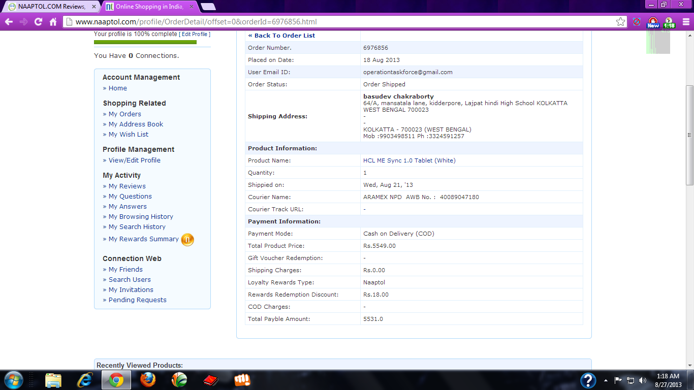Click the shipped date Wed, Aug 21, '13
Viewport: 694px width, 390px height.
coord(388,185)
